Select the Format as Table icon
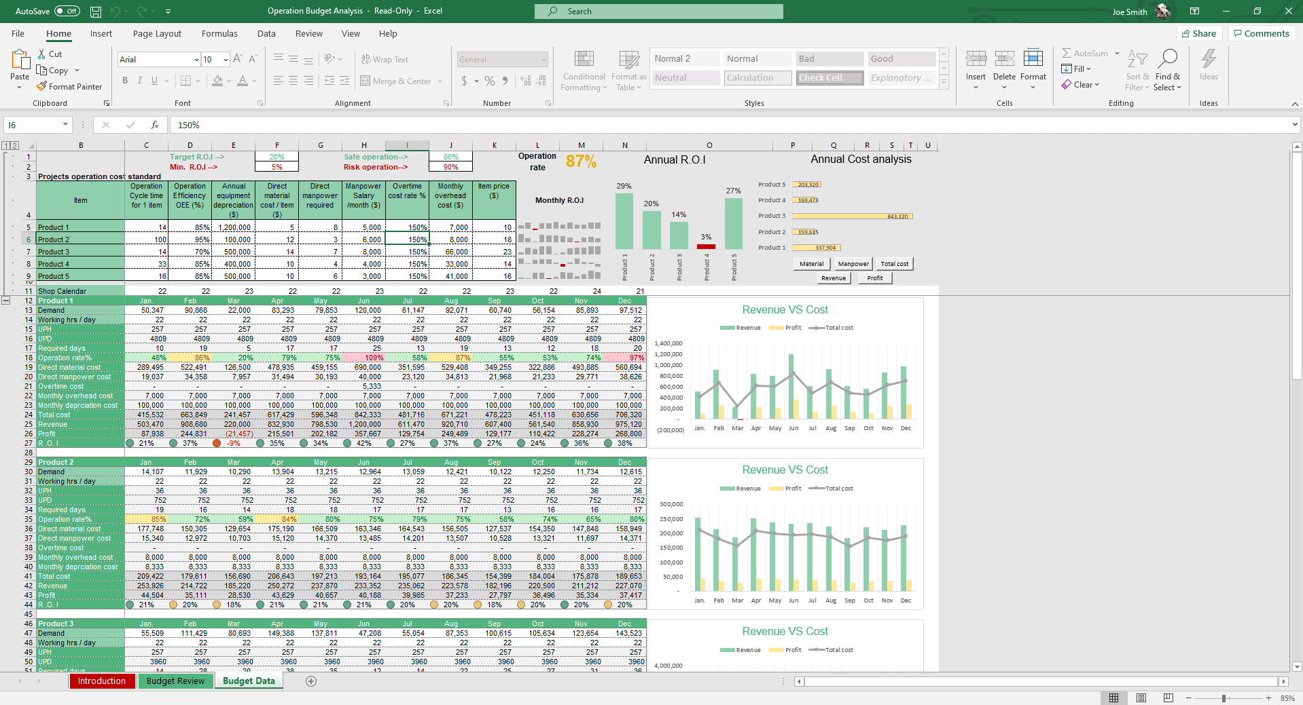 628,71
